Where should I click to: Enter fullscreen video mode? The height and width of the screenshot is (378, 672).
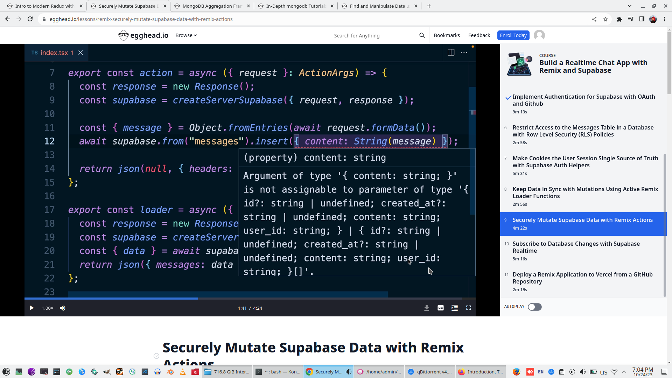468,308
